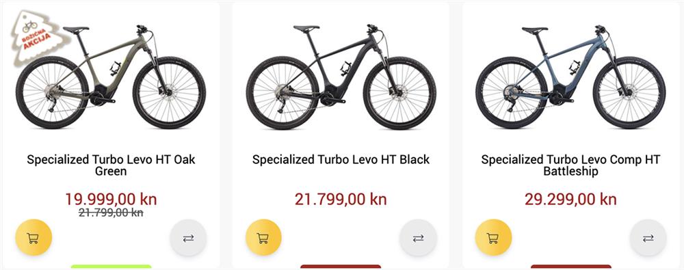Add Turbo Levo HT Black to cart

pyautogui.click(x=263, y=237)
